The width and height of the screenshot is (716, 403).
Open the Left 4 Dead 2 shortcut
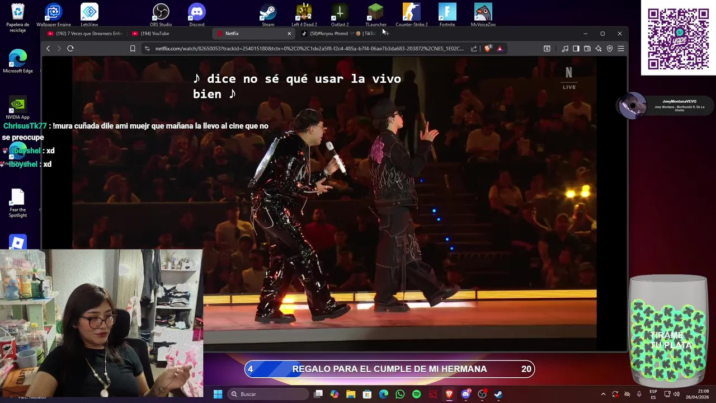(x=304, y=15)
